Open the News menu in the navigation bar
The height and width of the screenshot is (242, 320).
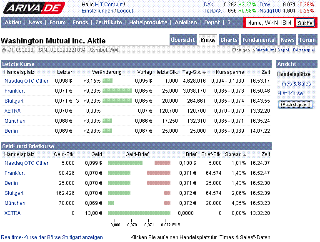point(35,22)
